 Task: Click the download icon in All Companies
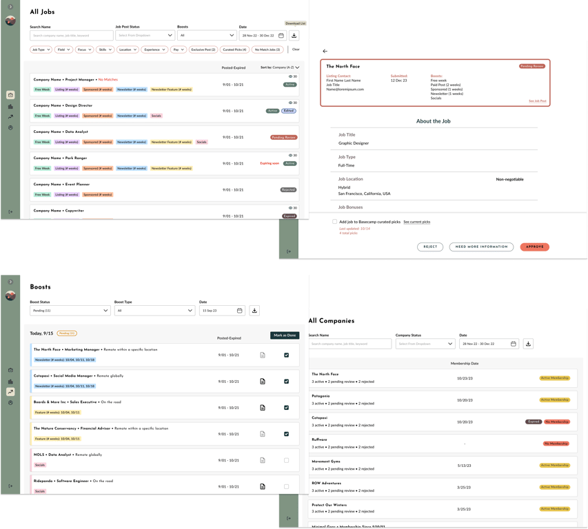tap(528, 344)
